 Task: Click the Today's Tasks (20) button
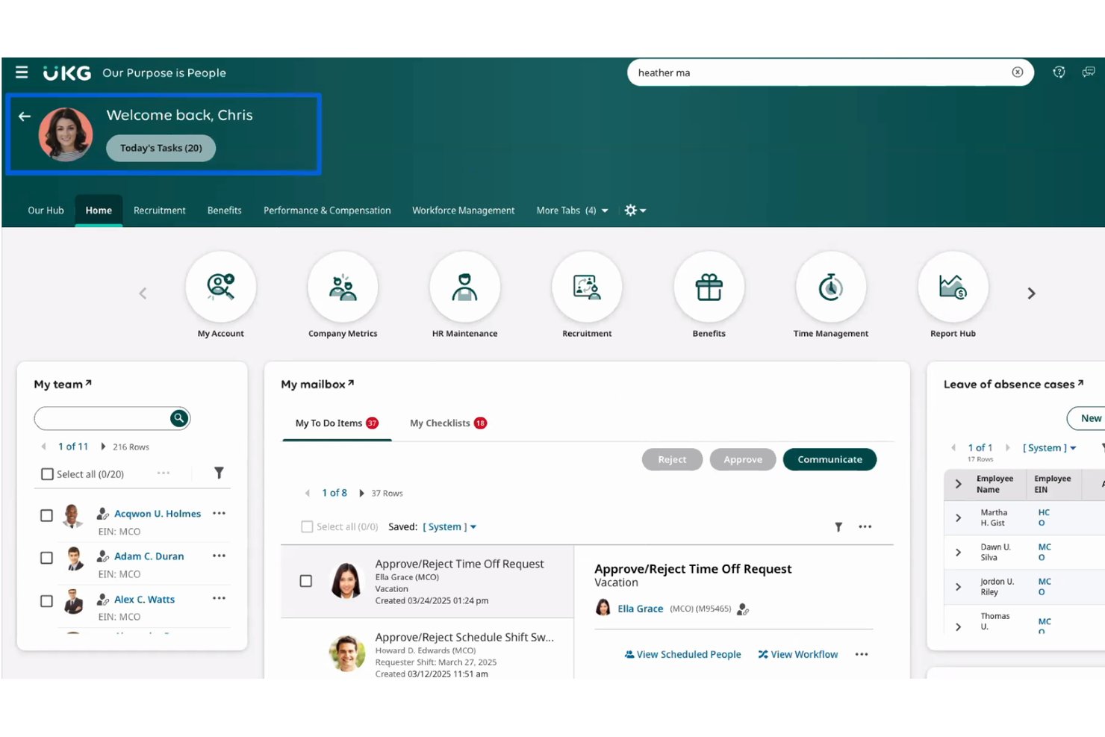(161, 148)
